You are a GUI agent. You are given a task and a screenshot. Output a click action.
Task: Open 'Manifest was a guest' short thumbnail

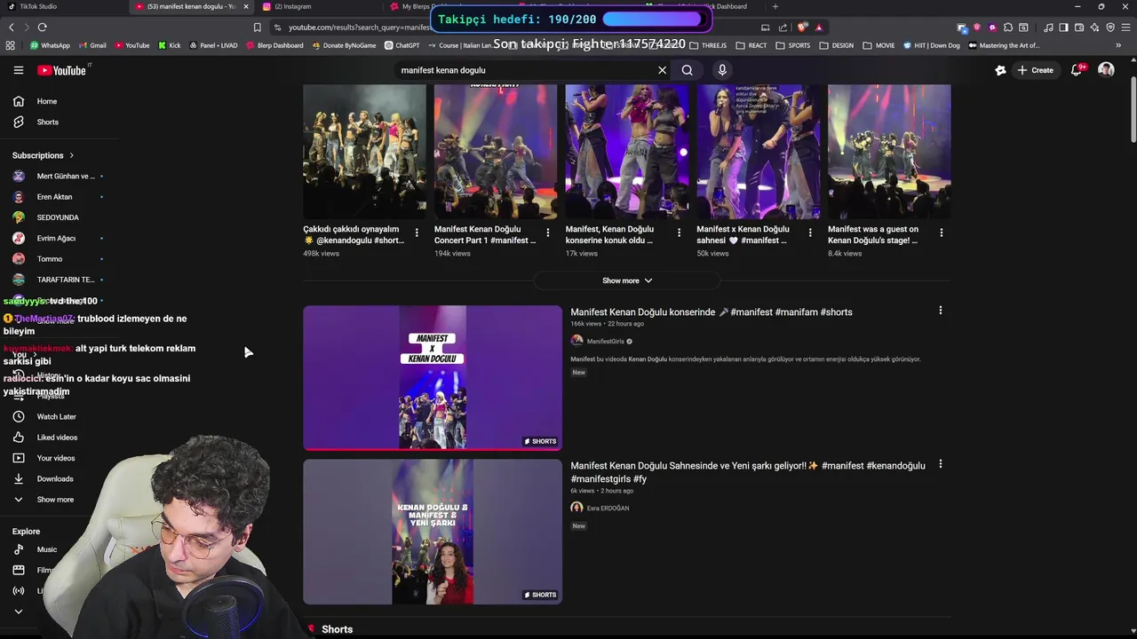coord(889,152)
